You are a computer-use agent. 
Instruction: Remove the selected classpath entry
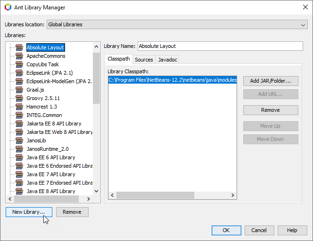click(271, 110)
